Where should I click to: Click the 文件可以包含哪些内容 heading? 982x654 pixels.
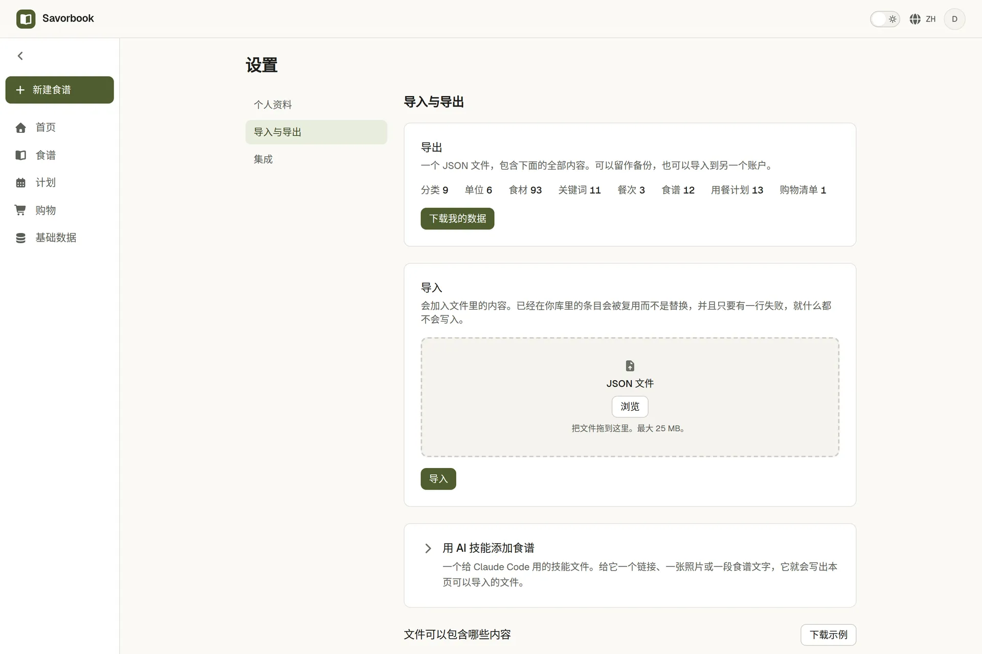tap(457, 635)
